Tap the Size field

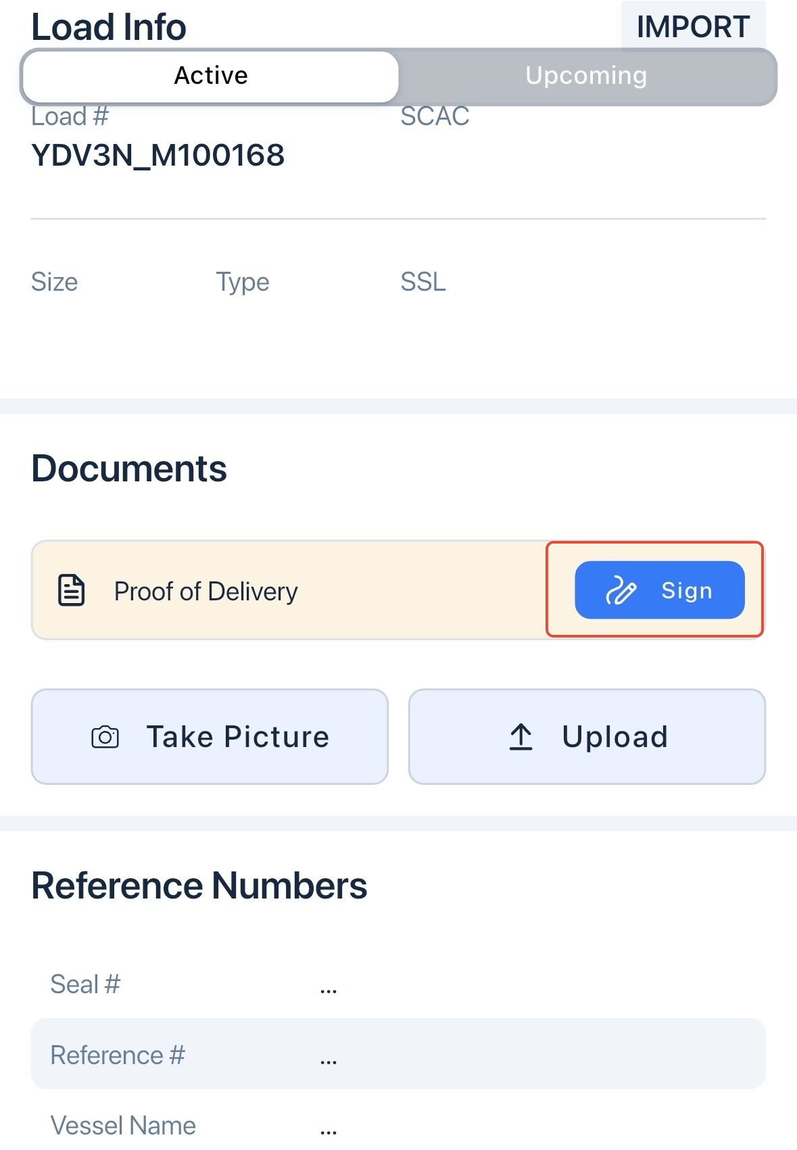(55, 282)
